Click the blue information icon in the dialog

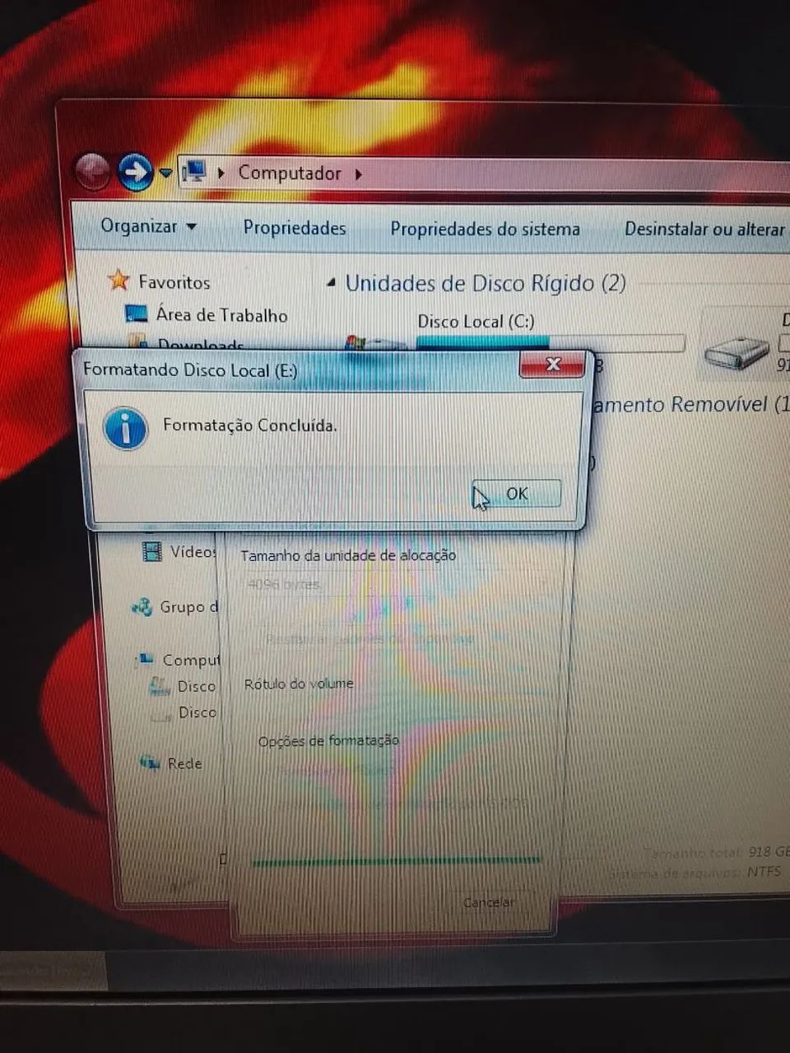tap(125, 429)
